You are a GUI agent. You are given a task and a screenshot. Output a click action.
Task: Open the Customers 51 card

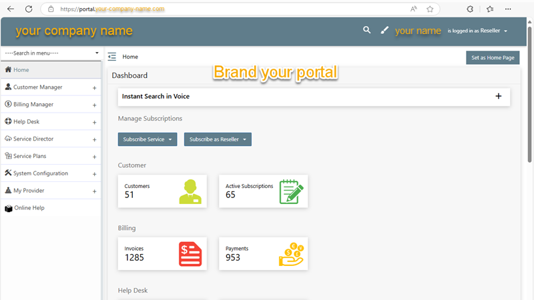[162, 191]
